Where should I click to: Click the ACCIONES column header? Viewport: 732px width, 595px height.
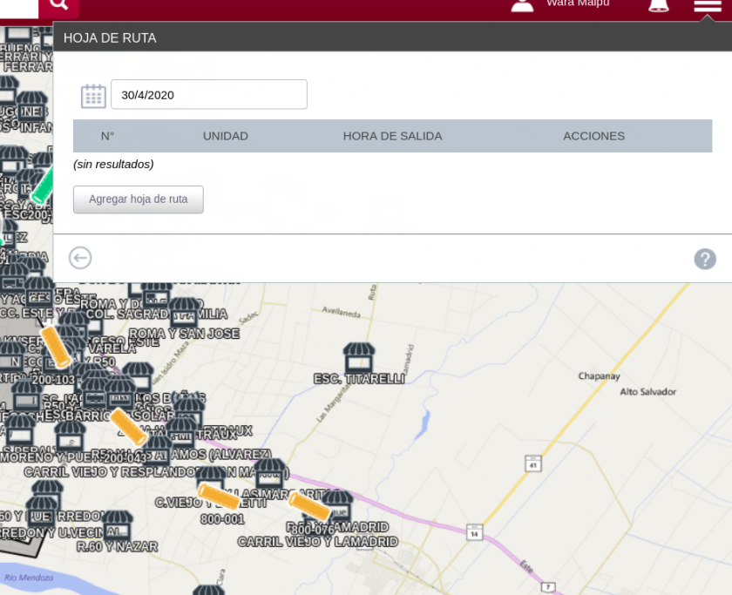(x=593, y=136)
